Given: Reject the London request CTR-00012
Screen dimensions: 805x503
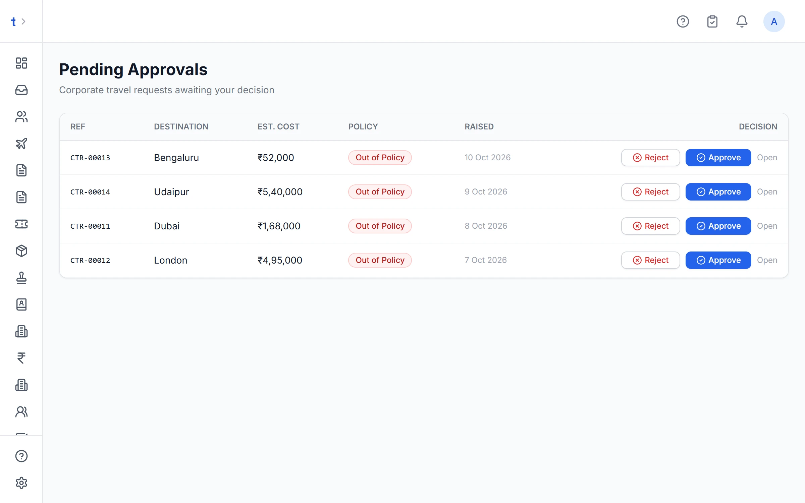Looking at the screenshot, I should click(650, 260).
